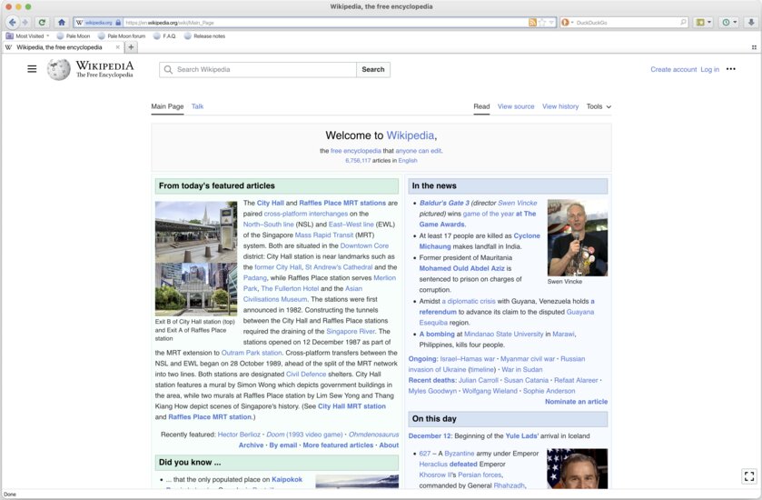Open the Hector Berlioz recently featured link
Image resolution: width=762 pixels, height=500 pixels.
coord(239,435)
